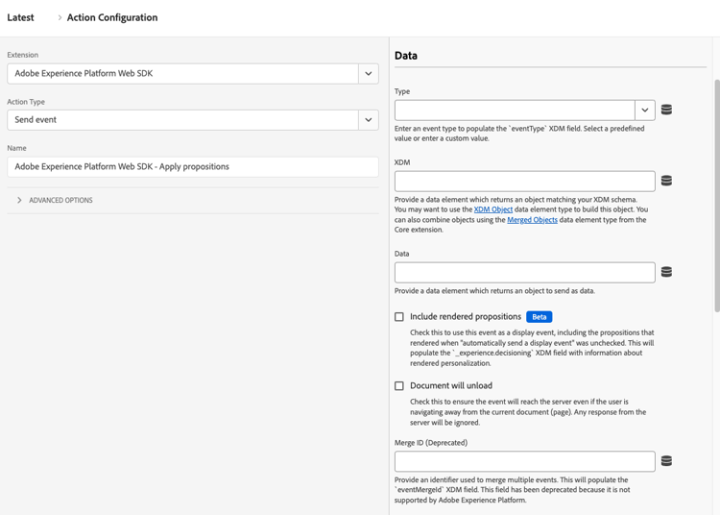Image resolution: width=720 pixels, height=515 pixels.
Task: Open data element picker for XDM field
Action: click(x=666, y=181)
